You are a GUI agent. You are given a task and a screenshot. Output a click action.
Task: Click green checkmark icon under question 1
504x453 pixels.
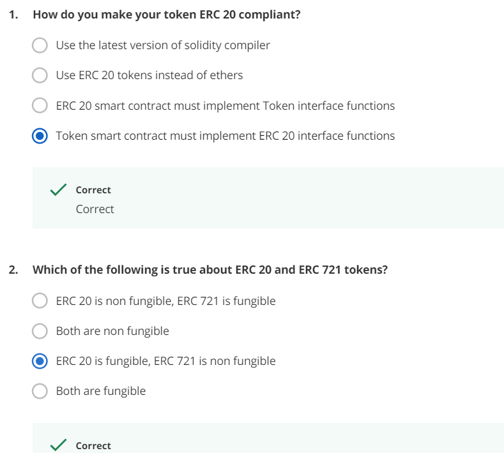(58, 189)
